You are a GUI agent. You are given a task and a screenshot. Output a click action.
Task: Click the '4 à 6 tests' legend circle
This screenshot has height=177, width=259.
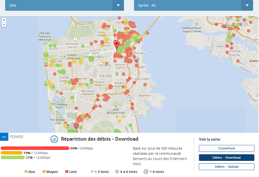[x=117, y=172]
